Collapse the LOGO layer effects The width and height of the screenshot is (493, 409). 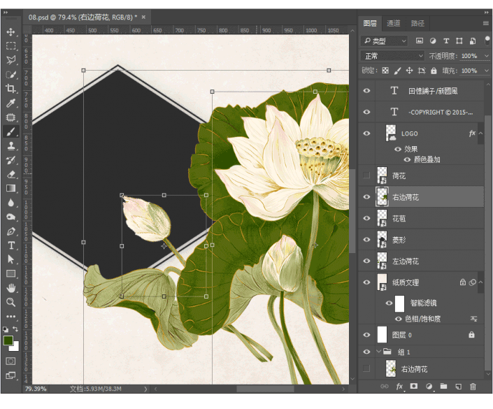pos(480,134)
